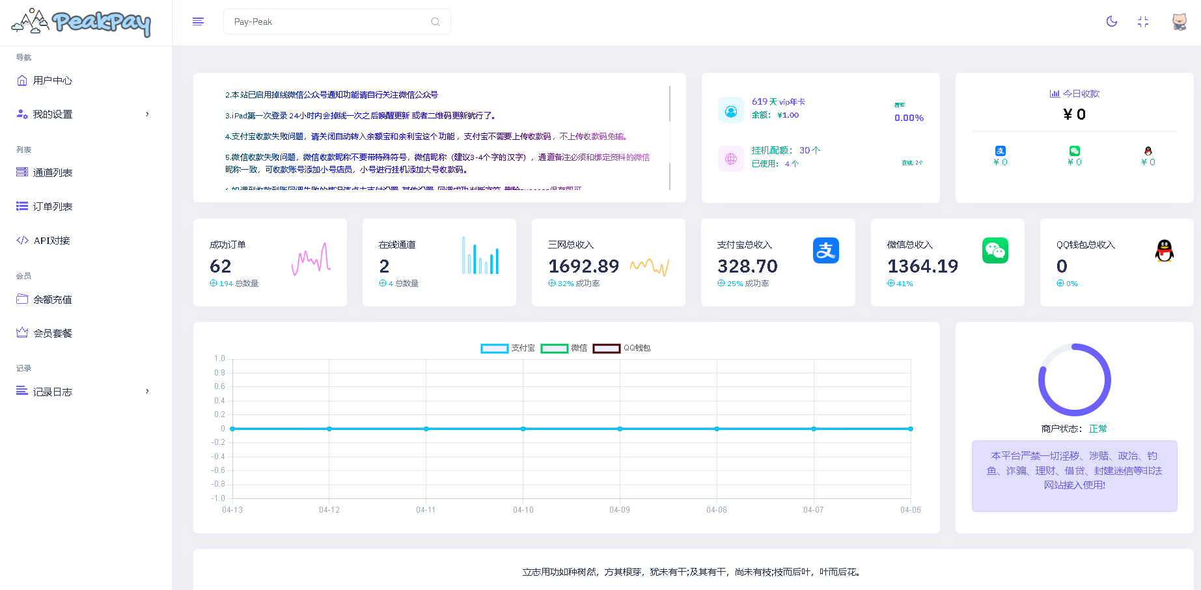Screen dimensions: 1201x590
Task: Click the QQ penguin in QQ钱包总收入 card
Action: point(1164,250)
